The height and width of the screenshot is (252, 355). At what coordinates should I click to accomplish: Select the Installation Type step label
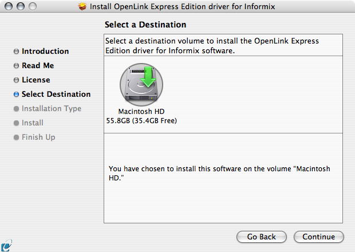[x=52, y=109]
